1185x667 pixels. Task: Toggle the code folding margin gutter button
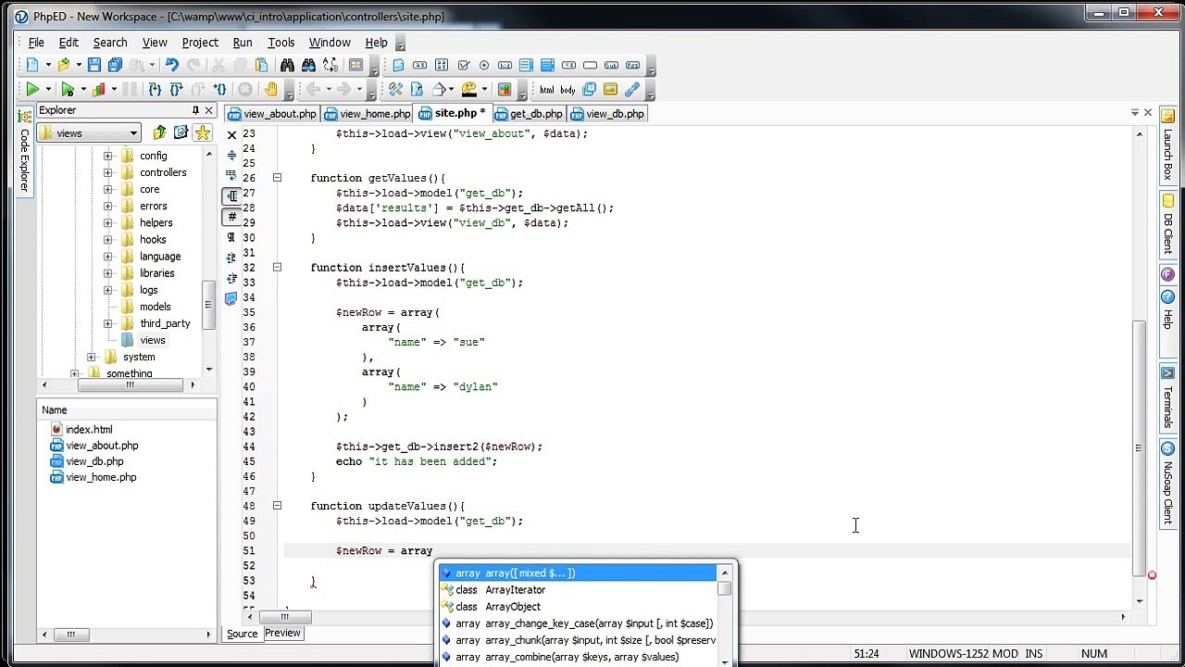point(231,196)
